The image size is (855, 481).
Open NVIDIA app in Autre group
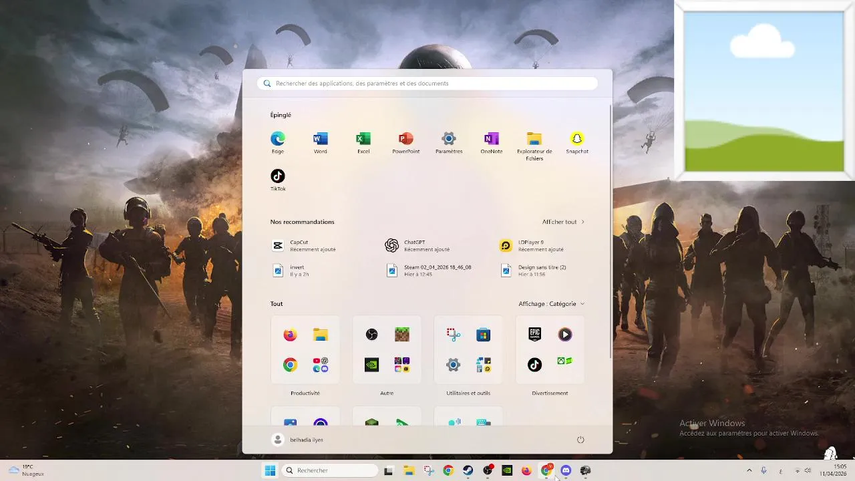pyautogui.click(x=372, y=365)
